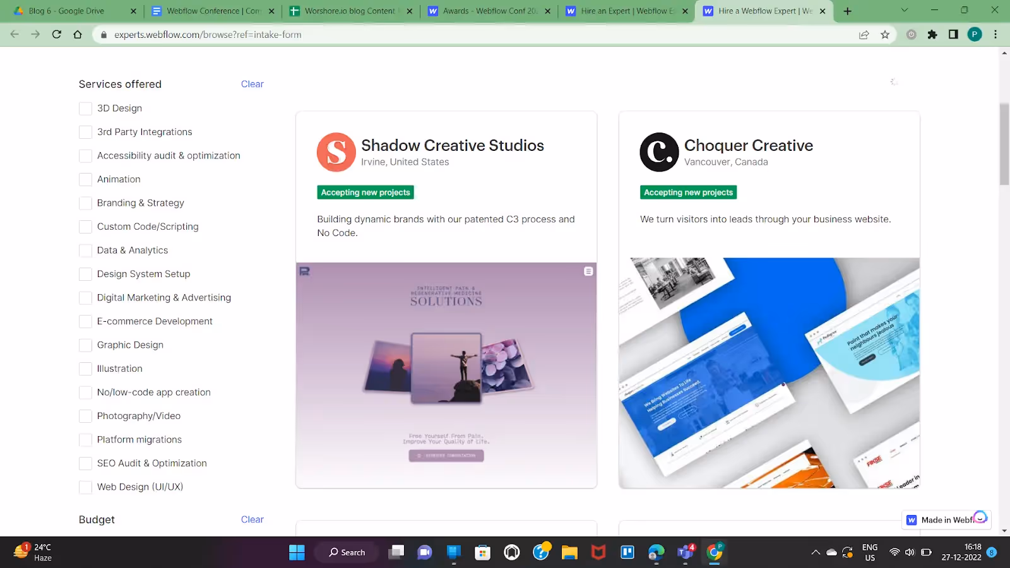This screenshot has width=1010, height=568.
Task: Enable the Photography/Video checkbox
Action: pyautogui.click(x=85, y=416)
